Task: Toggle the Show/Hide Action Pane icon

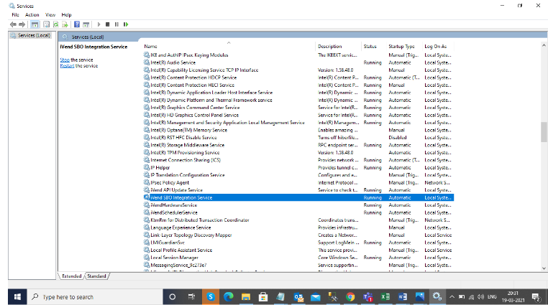Action: [86, 24]
